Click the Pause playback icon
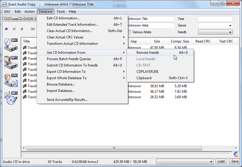Image resolution: width=242 pixels, height=167 pixels. [x=14, y=29]
